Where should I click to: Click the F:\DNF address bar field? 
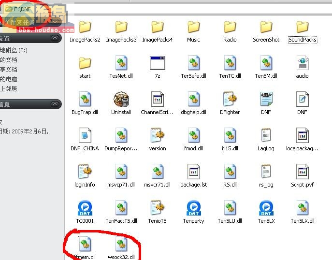point(167,9)
